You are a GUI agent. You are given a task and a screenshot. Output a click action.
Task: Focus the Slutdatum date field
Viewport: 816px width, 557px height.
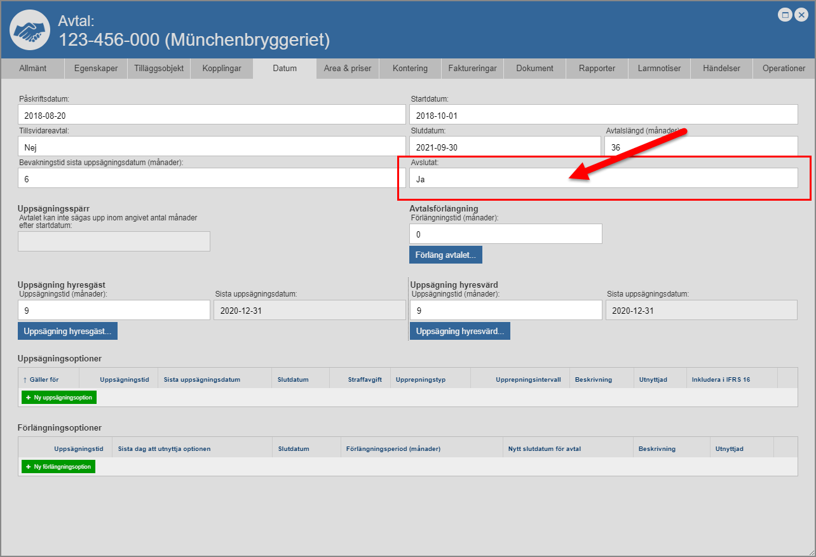tap(505, 147)
